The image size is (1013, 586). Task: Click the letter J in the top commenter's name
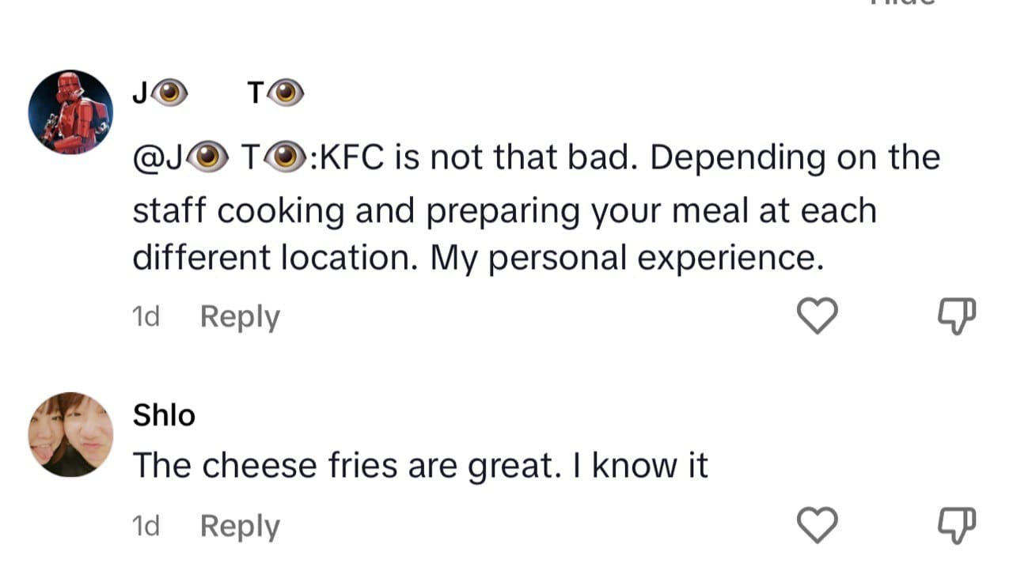[x=141, y=94]
